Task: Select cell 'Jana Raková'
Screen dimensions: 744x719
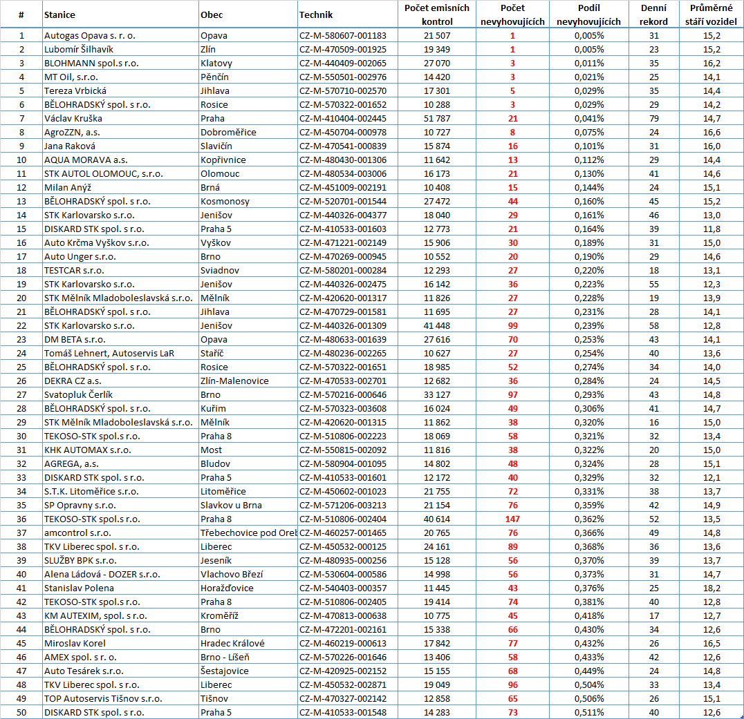Action: 120,146
